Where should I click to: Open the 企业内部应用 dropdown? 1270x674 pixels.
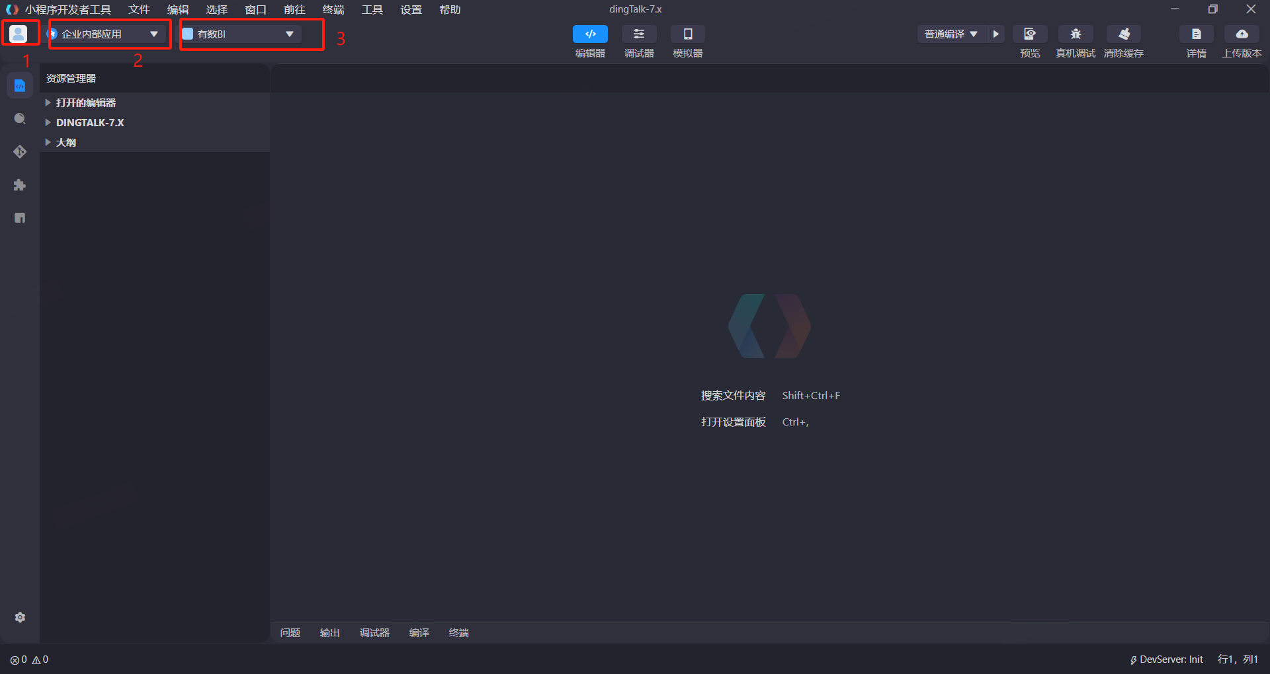click(106, 34)
